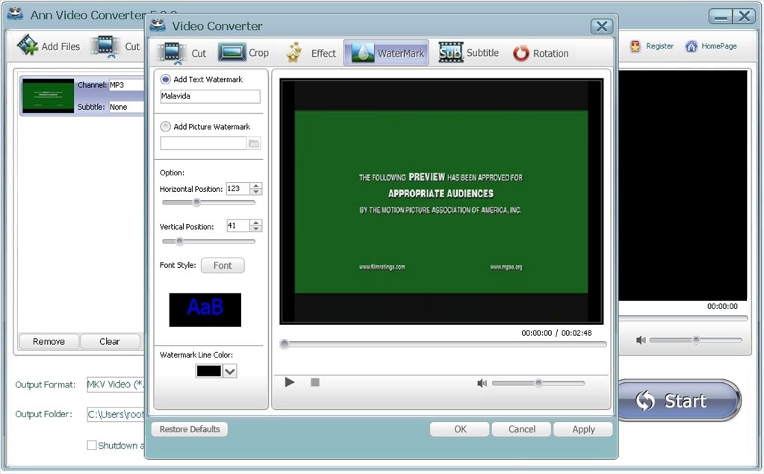Play the preview video in dialog

click(x=290, y=382)
